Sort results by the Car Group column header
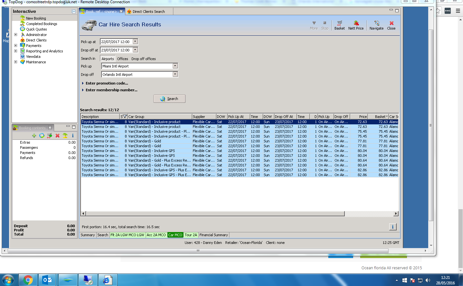Viewport: 463px width, 286px height. [159, 117]
